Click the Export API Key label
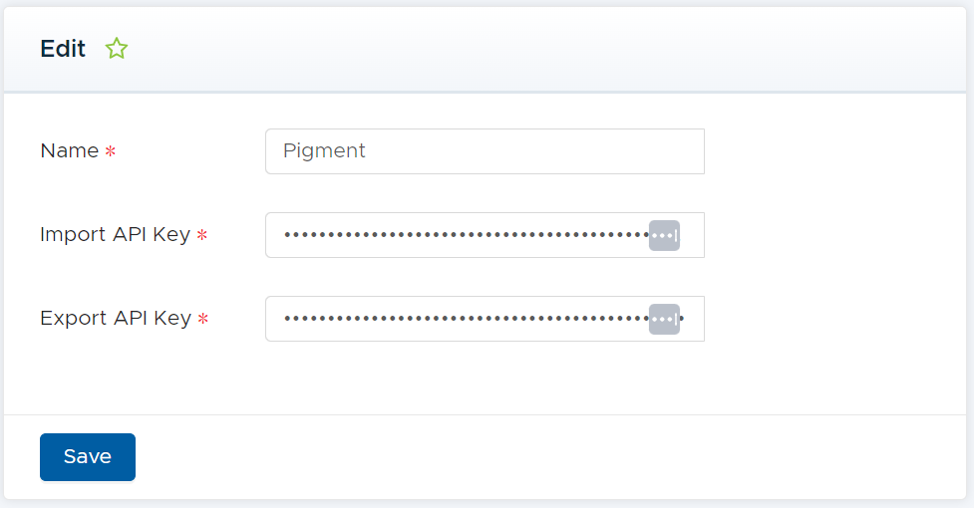 click(115, 318)
